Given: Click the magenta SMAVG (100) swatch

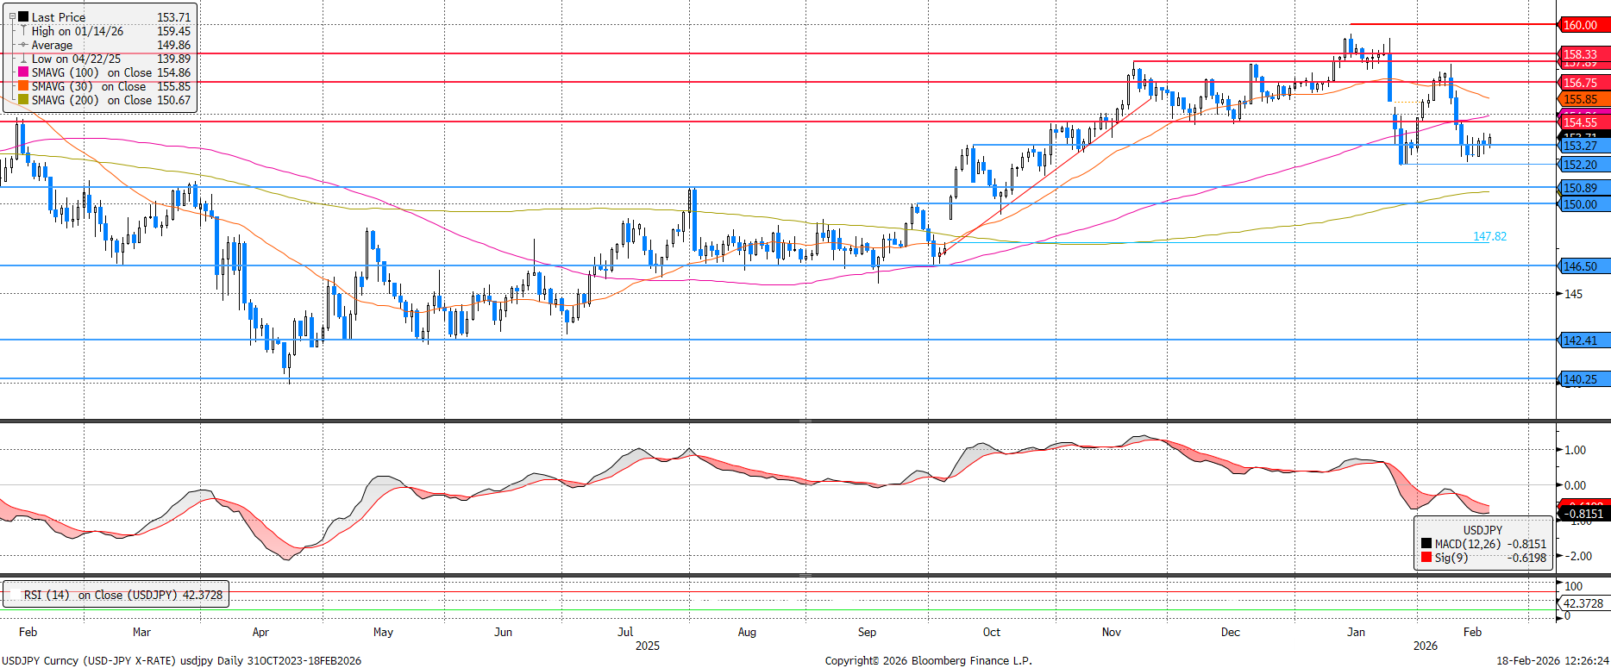Looking at the screenshot, I should 23,72.
